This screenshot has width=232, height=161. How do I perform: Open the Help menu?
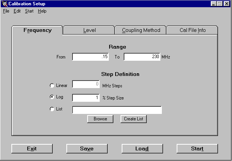[x=42, y=11]
